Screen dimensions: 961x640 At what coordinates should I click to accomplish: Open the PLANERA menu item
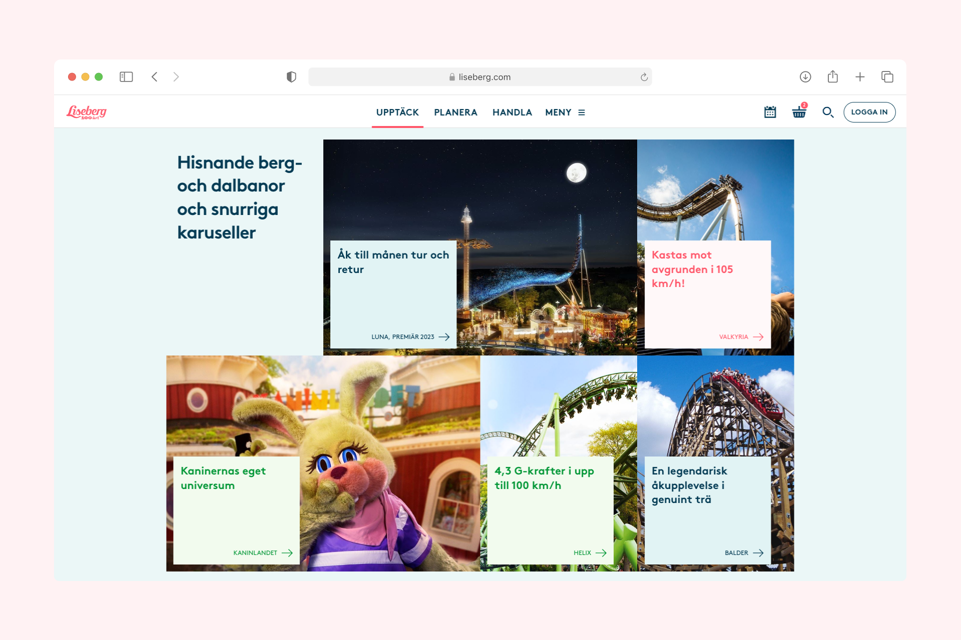455,112
